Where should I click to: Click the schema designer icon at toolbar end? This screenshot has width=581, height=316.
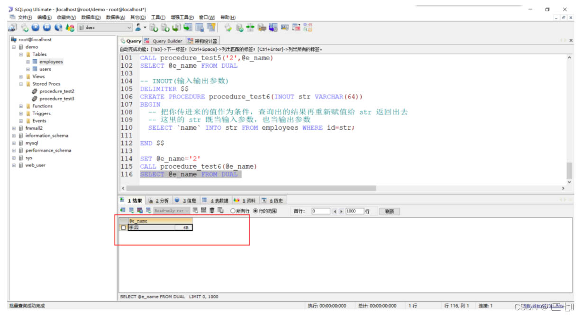click(x=308, y=28)
